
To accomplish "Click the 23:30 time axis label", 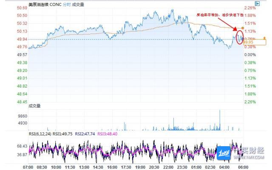I will (182, 167).
